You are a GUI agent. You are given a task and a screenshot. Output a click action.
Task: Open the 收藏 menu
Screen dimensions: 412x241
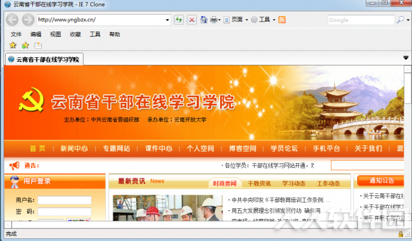(75, 34)
